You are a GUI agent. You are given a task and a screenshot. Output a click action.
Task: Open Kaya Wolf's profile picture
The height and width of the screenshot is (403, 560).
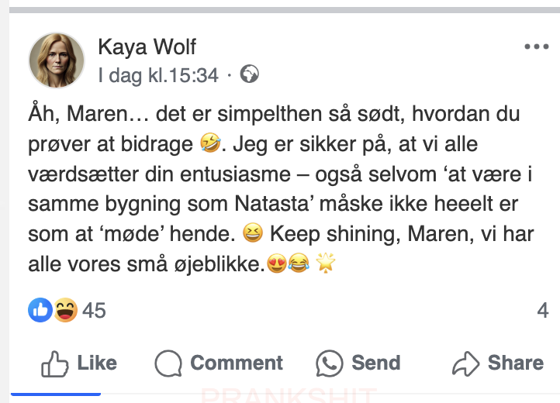point(57,60)
